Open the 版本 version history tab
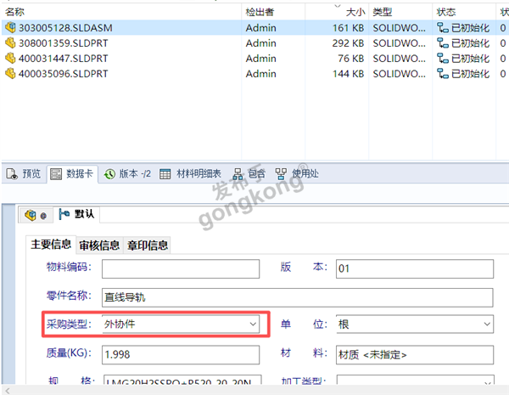Screen dimensions: 509x395 [x=128, y=174]
